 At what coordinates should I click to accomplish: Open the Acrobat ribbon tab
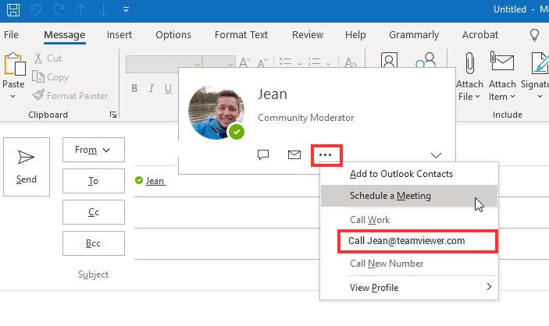pos(480,34)
